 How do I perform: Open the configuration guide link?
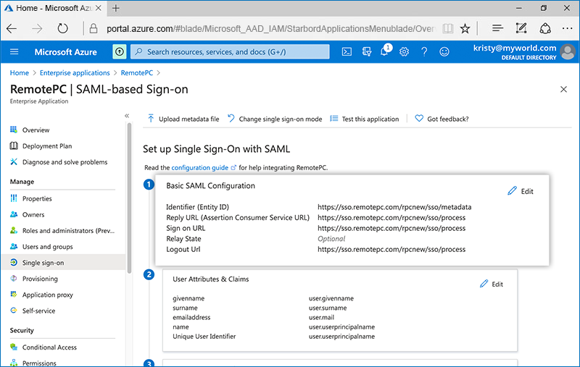(x=199, y=167)
